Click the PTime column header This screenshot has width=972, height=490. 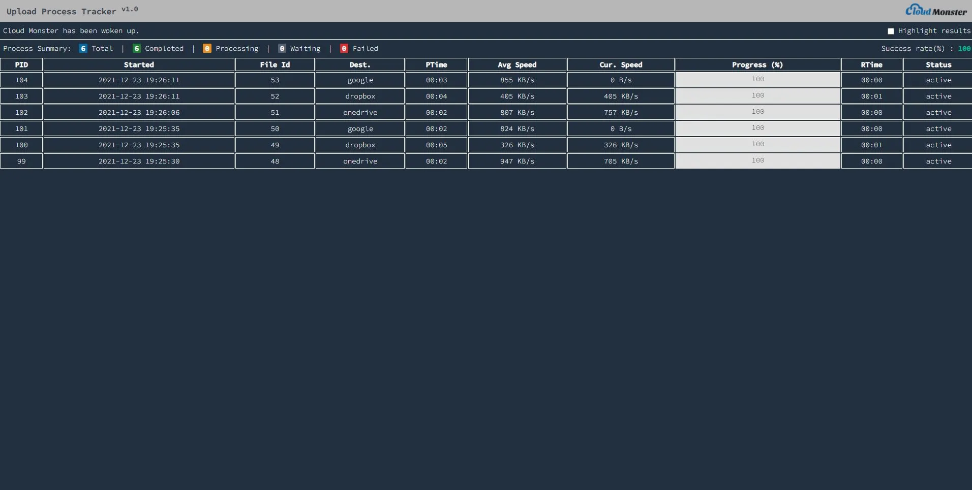436,64
